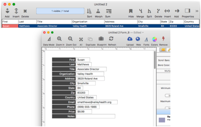Screen dimensions: 201x127
Task: Click the Last column header
Action: (27, 22)
